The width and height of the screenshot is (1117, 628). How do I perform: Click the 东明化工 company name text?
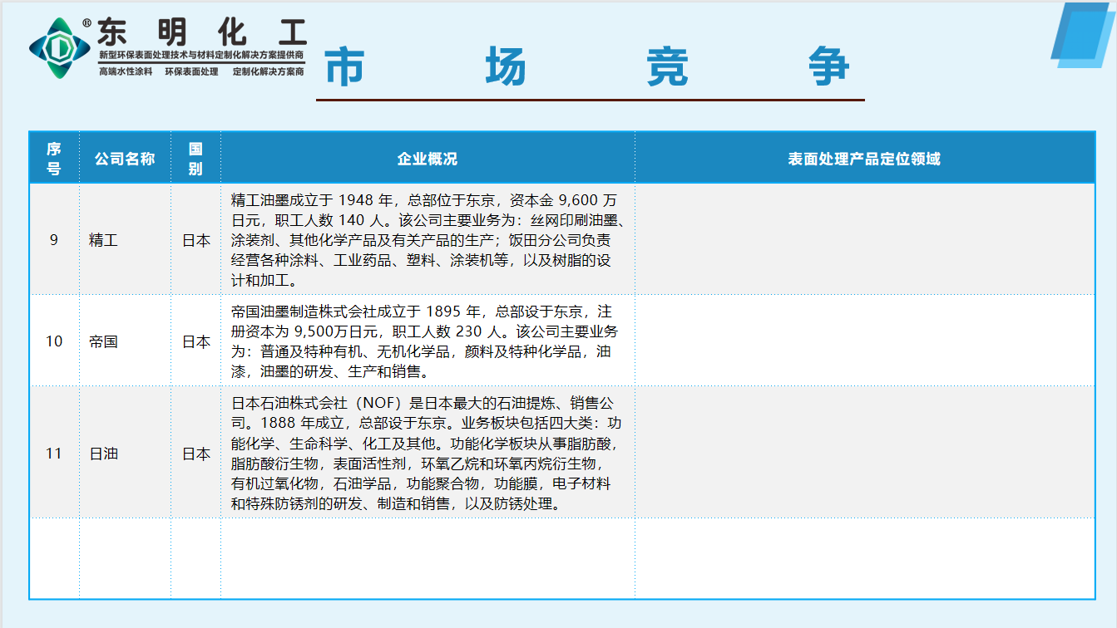[201, 32]
